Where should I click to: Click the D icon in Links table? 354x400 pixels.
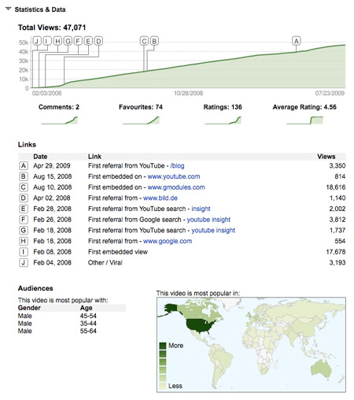24,198
